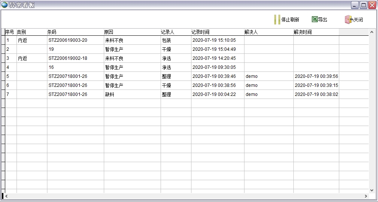Maximize the 异常看板 window
The width and height of the screenshot is (378, 202).
pos(363,5)
